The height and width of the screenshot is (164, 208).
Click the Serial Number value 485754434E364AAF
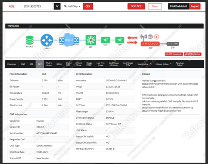[x=47, y=133]
